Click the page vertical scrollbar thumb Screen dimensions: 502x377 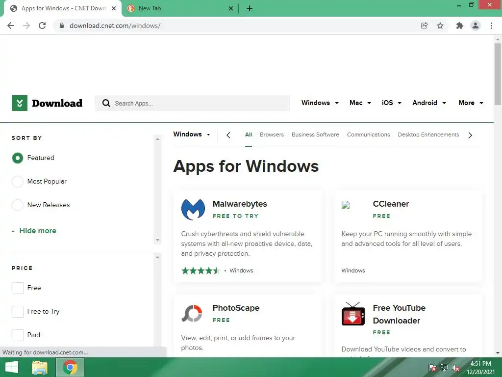click(498, 74)
